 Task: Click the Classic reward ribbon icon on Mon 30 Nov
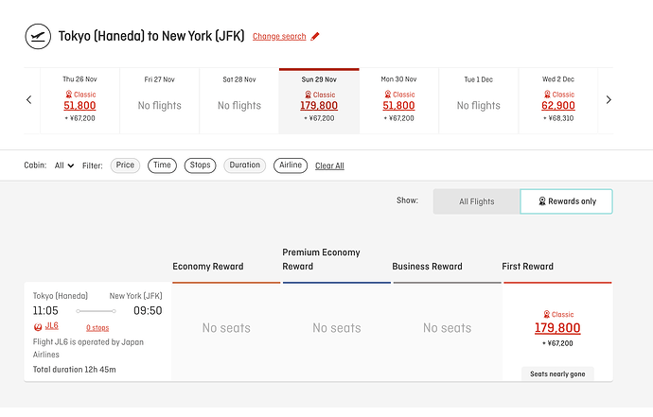pos(388,95)
